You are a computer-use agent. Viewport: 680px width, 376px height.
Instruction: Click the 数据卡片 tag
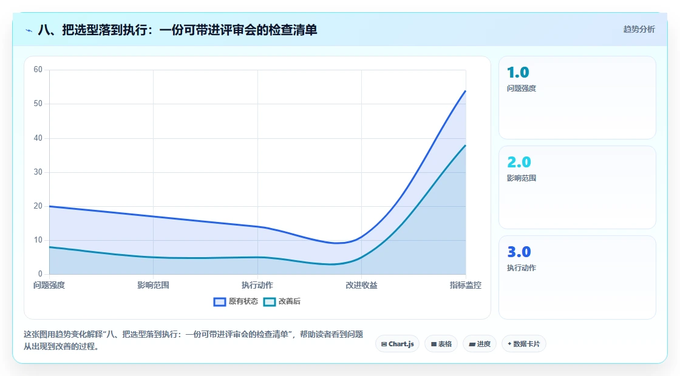click(x=524, y=344)
